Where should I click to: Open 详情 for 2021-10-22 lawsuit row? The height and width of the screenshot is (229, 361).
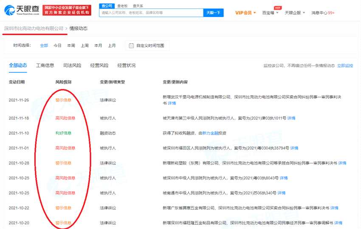334,208
